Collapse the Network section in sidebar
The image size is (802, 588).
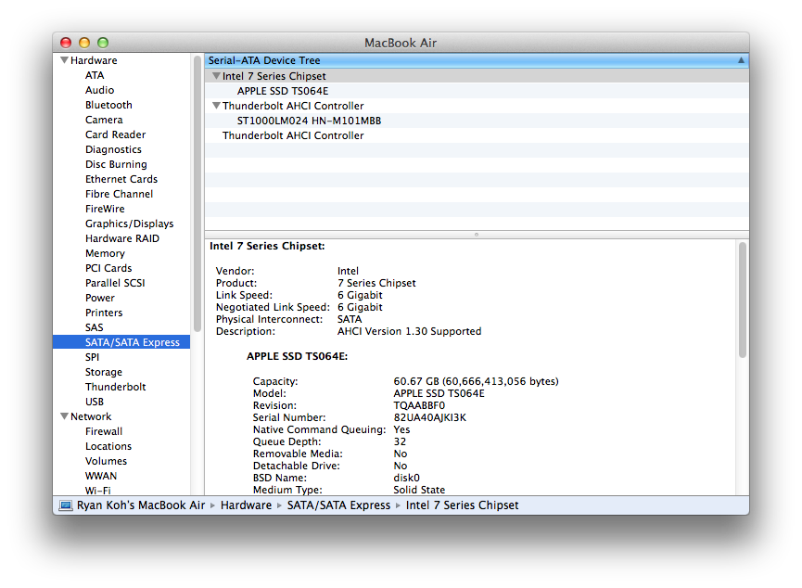65,416
